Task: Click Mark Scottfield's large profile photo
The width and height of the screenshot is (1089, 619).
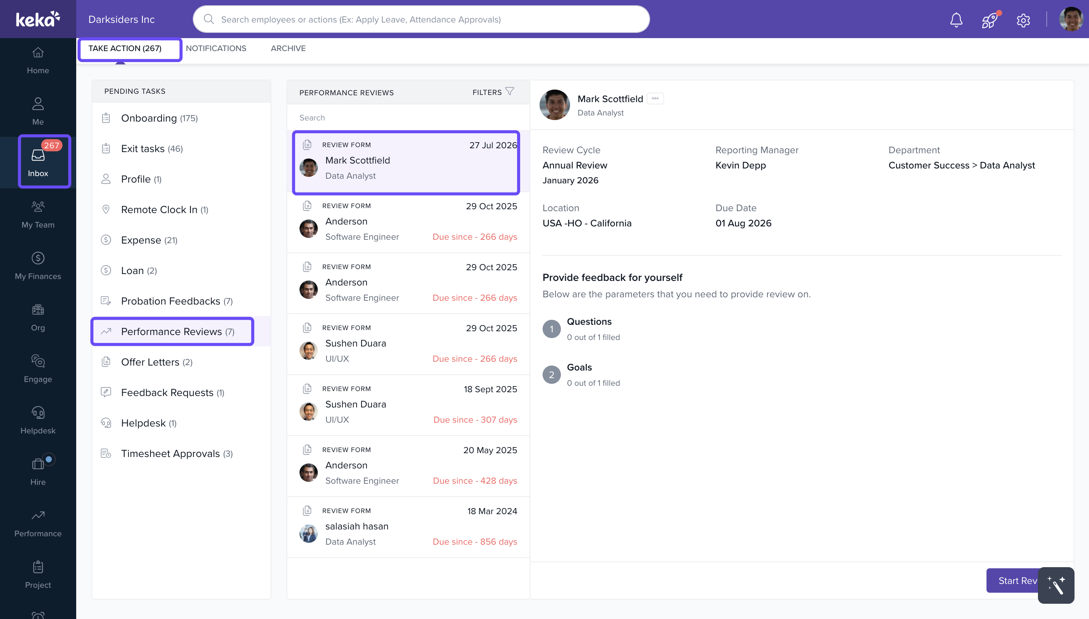Action: point(554,104)
